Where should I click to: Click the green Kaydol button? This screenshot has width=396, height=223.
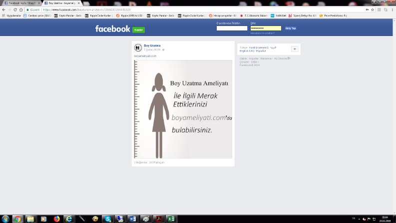pyautogui.click(x=138, y=30)
